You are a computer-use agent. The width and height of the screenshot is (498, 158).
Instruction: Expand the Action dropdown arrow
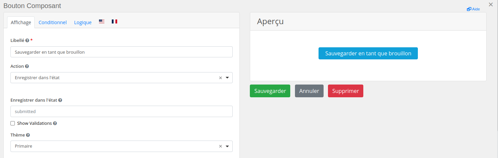coord(227,78)
